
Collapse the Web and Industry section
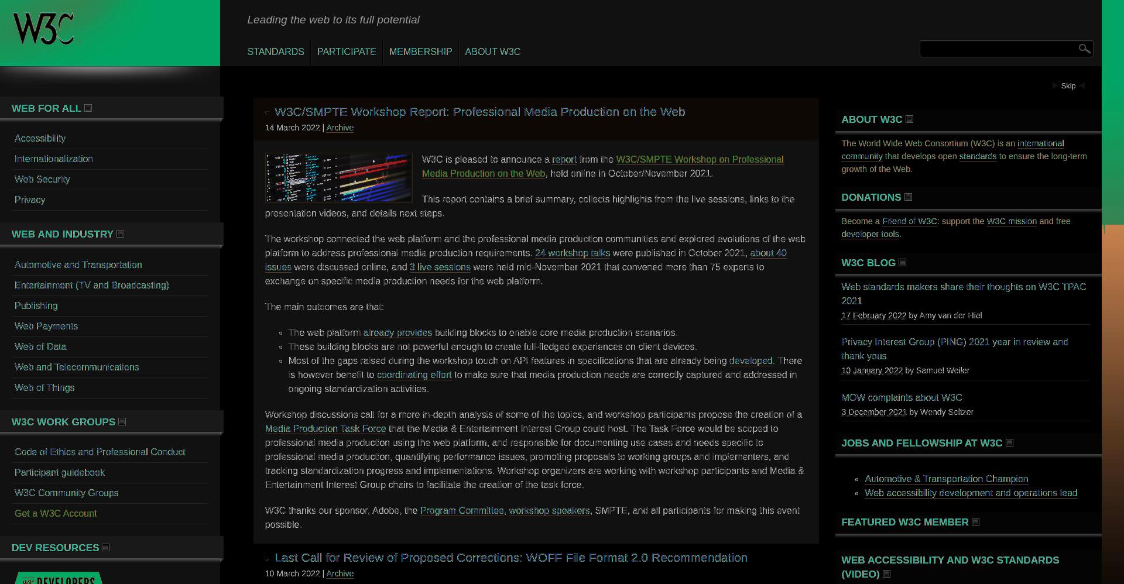coord(121,234)
